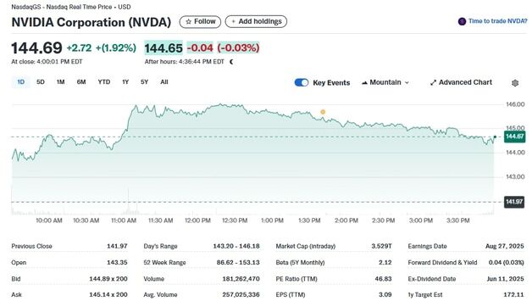Click the Mountain chart type icon
The height and width of the screenshot is (307, 532).
365,82
